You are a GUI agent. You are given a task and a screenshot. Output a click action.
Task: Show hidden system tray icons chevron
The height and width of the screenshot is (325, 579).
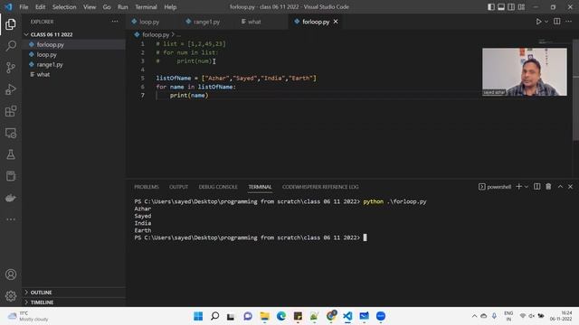[x=474, y=316]
